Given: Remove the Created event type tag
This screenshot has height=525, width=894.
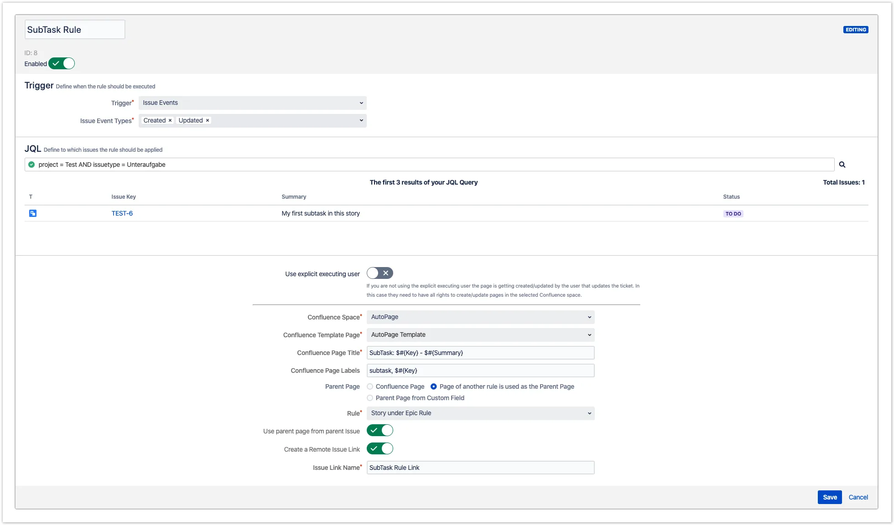Looking at the screenshot, I should [x=170, y=120].
